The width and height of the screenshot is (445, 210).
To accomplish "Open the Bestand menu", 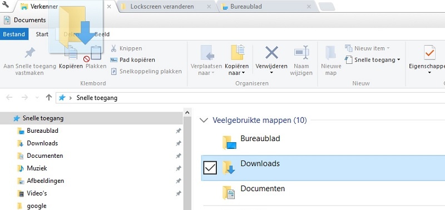I will coord(14,34).
